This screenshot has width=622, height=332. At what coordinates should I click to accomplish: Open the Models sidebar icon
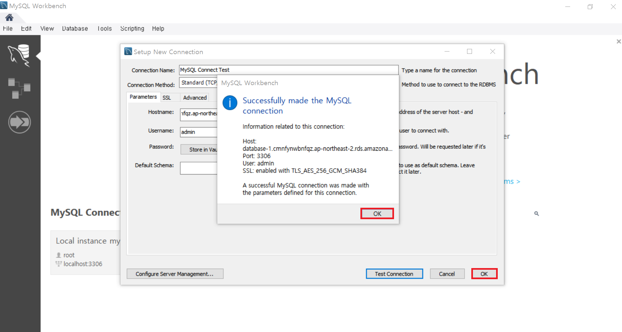[x=19, y=88]
